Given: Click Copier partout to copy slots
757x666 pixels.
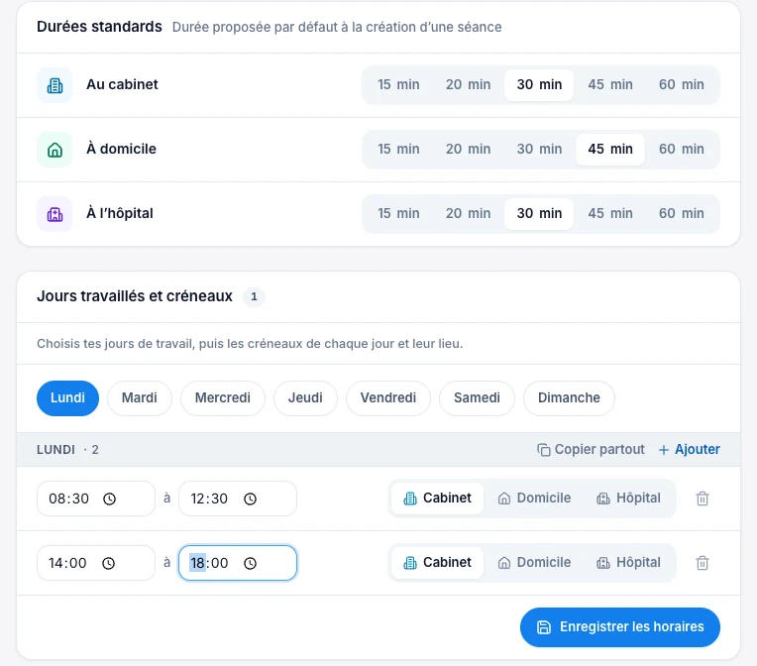Looking at the screenshot, I should click(x=591, y=450).
